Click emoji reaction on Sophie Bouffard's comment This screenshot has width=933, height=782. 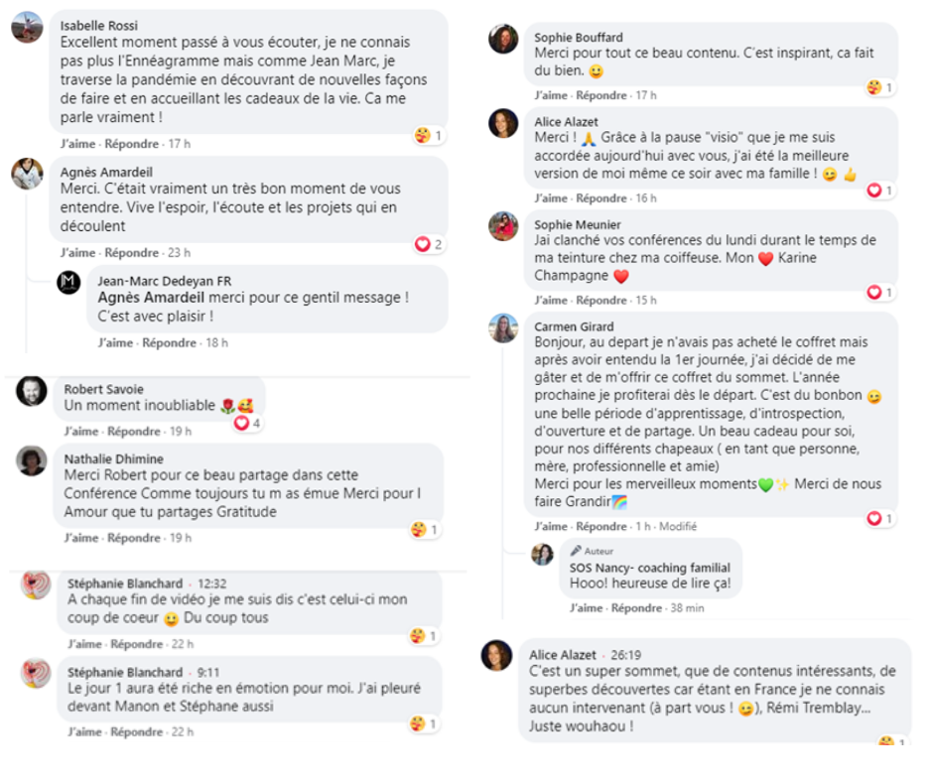pyautogui.click(x=874, y=87)
